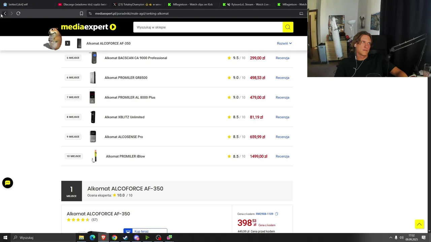Screen dimensions: 431x242
Task: Click the ALCOSENSE Pro product thumbnail
Action: pos(93,137)
